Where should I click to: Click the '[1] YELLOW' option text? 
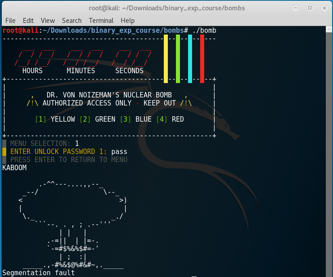click(55, 119)
